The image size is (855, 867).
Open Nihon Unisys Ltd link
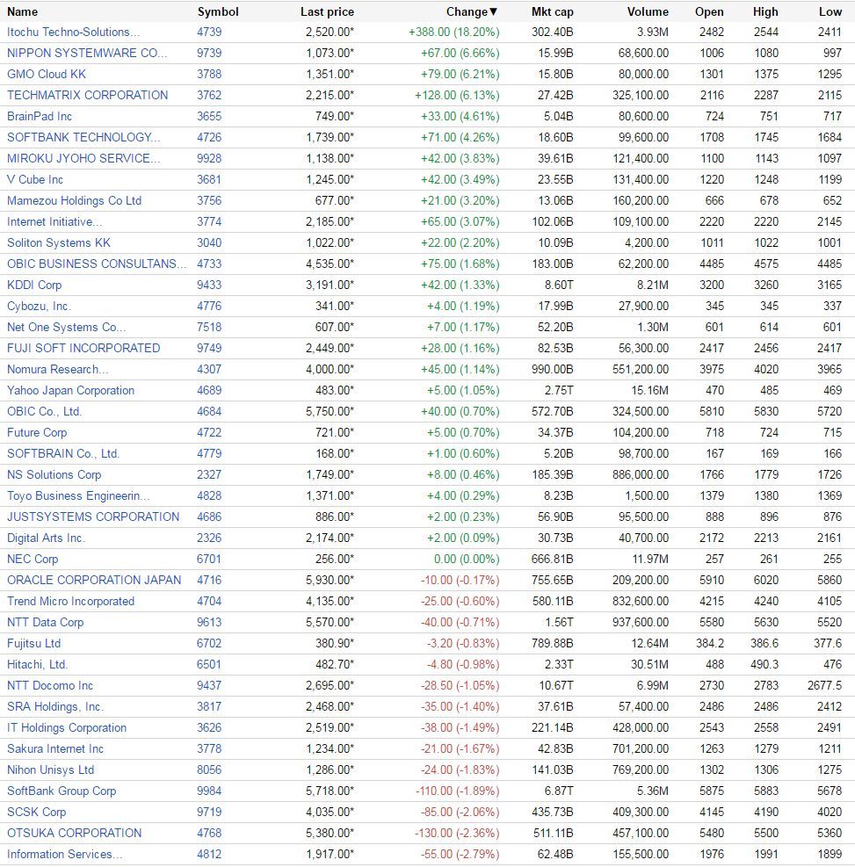tap(50, 770)
